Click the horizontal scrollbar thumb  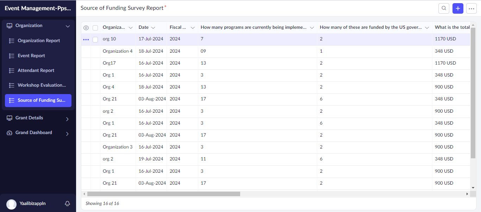163,194
